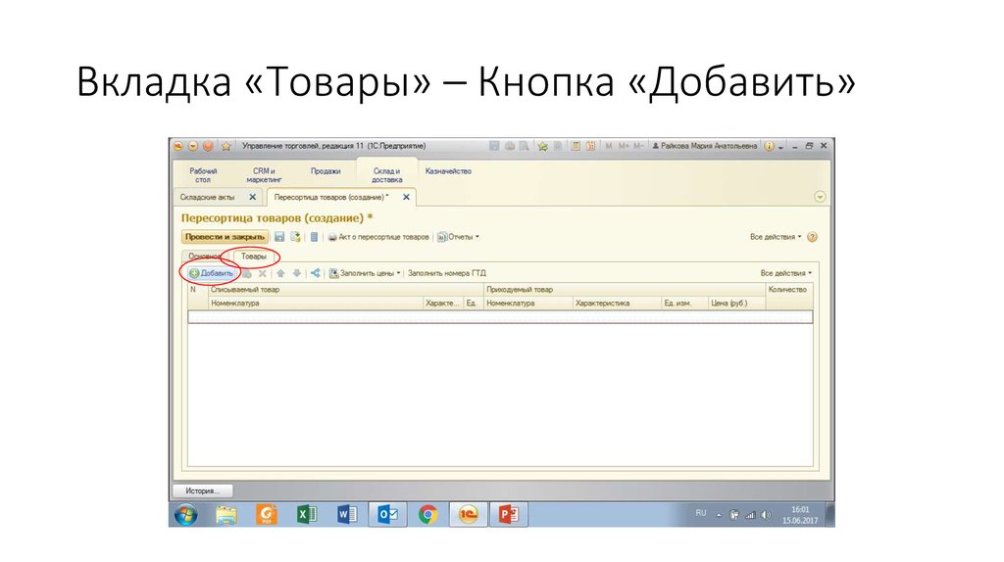
Task: Move the row up with the up arrow
Action: pyautogui.click(x=280, y=273)
